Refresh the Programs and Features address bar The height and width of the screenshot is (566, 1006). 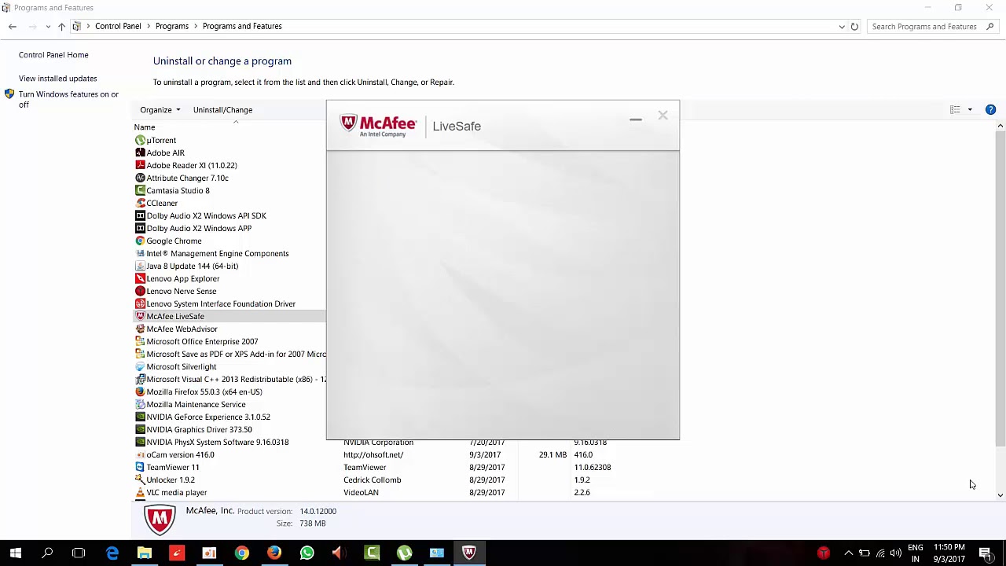(x=854, y=26)
